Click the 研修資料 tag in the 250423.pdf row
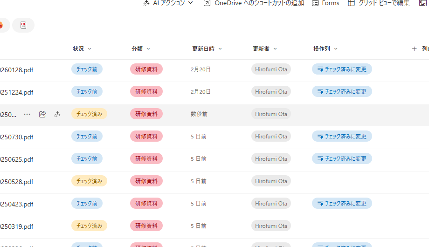This screenshot has width=429, height=247. [x=146, y=203]
